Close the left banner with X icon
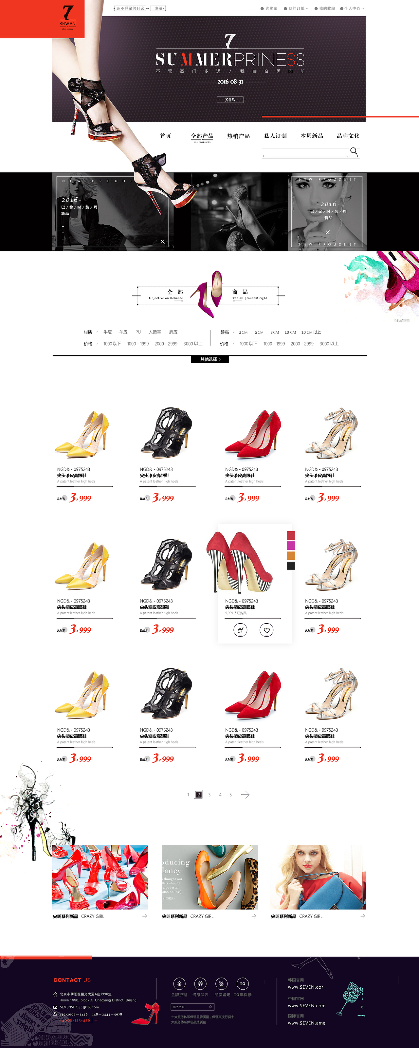 [x=163, y=242]
